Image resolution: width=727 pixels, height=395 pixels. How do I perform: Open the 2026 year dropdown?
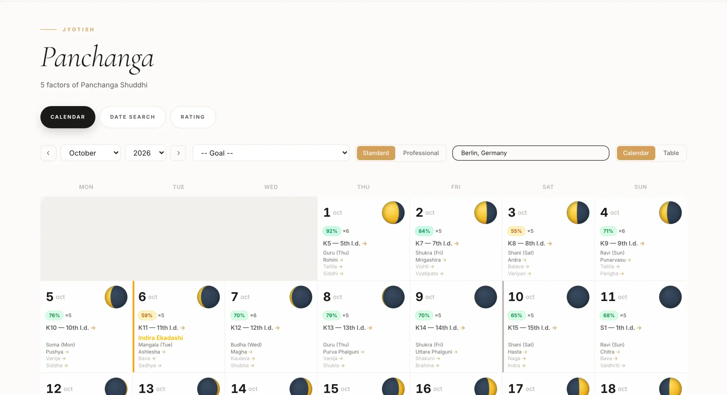click(x=145, y=153)
